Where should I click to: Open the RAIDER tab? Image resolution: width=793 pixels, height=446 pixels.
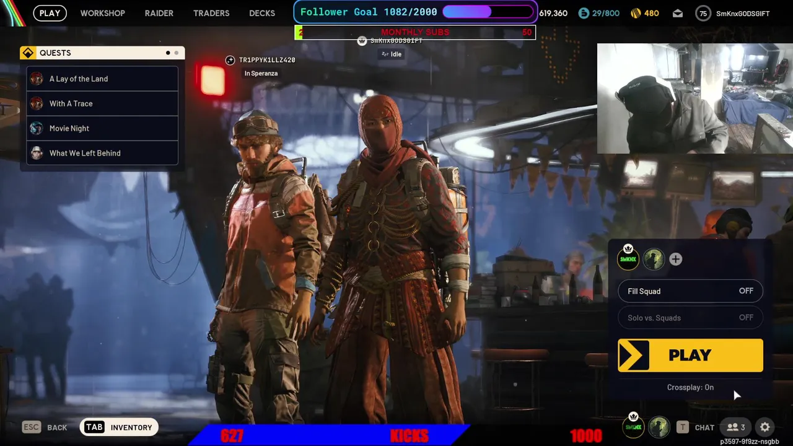(x=159, y=13)
